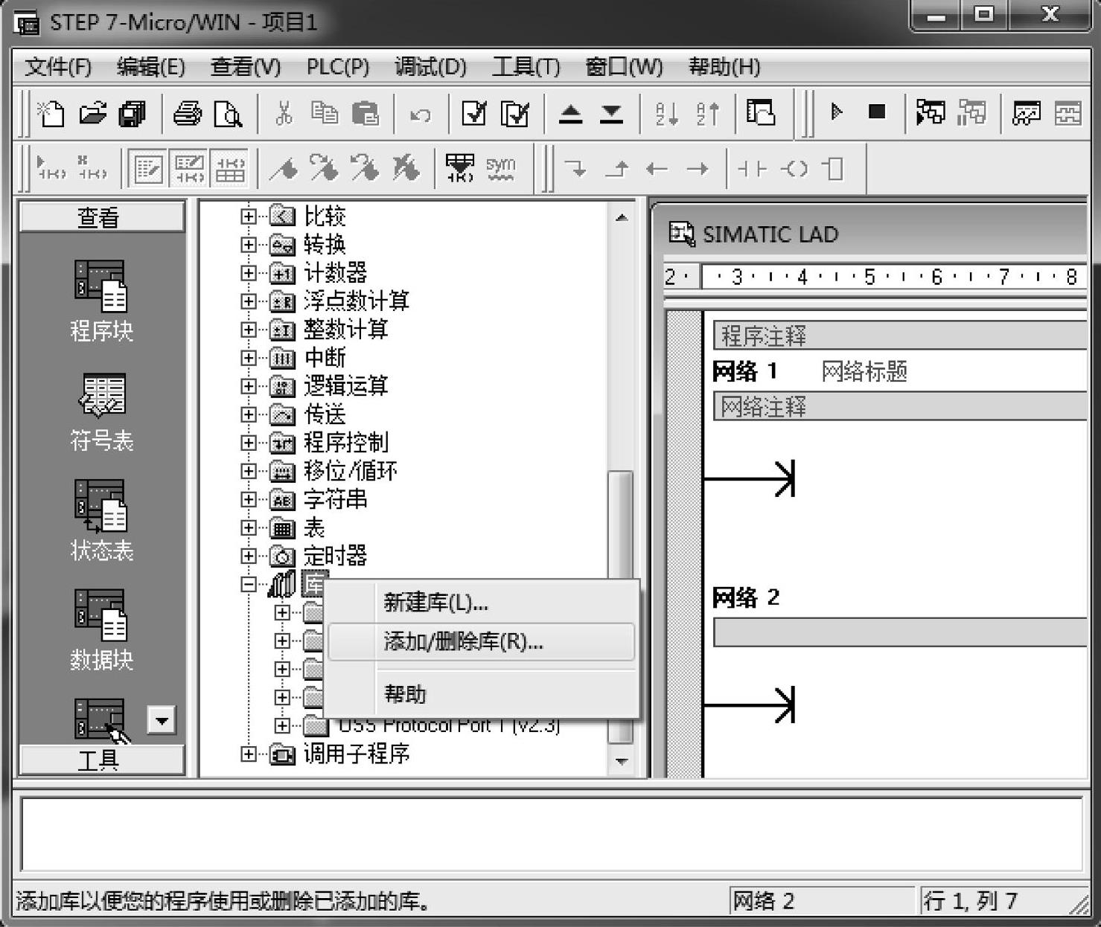
Task: Insert a box instruction from toolbar
Action: [834, 169]
